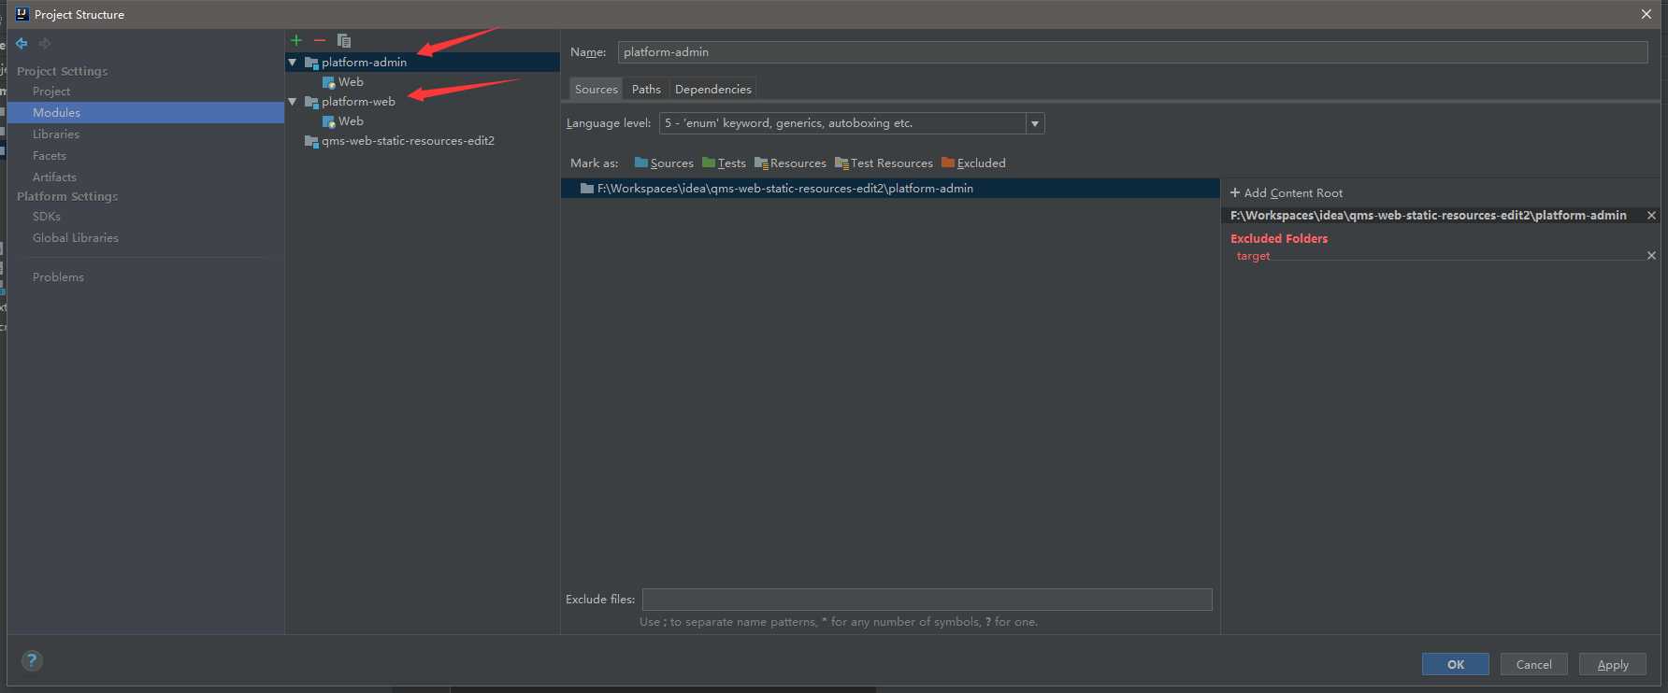The image size is (1668, 693).
Task: Select the platform-admin content root folder row
Action: click(890, 189)
